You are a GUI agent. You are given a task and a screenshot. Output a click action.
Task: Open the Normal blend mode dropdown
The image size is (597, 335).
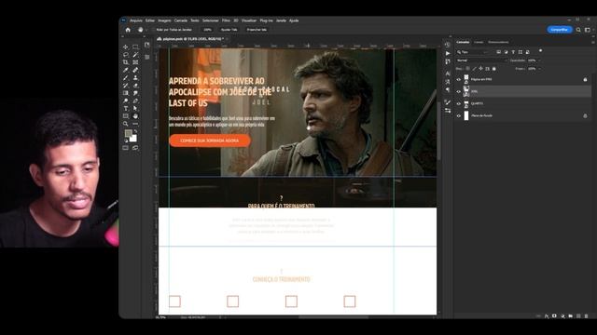tap(482, 60)
